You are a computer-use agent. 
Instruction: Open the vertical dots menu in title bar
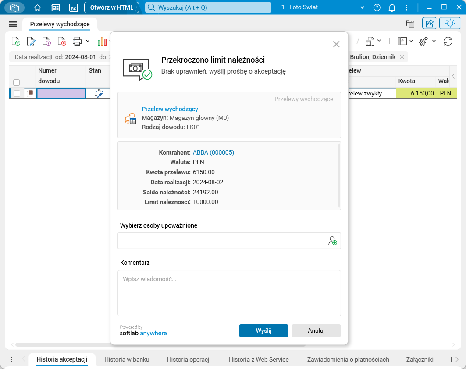click(406, 8)
